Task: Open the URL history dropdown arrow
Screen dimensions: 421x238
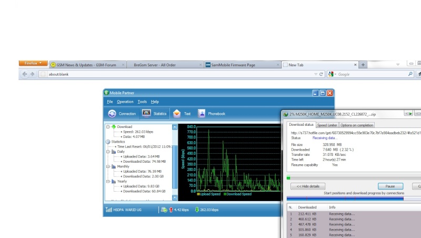Action: point(316,74)
